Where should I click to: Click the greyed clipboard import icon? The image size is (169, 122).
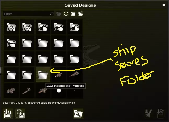[x=160, y=114]
